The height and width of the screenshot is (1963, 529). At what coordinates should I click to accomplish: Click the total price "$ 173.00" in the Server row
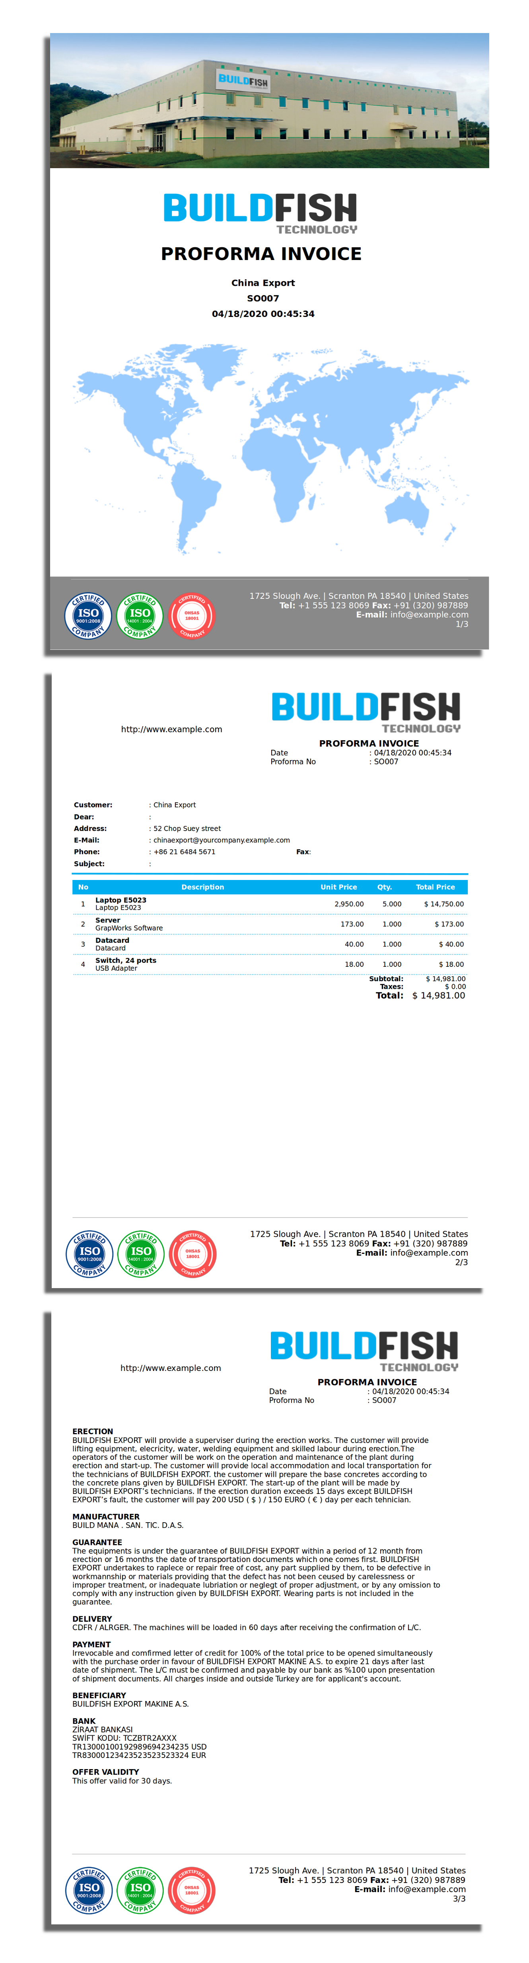pyautogui.click(x=449, y=924)
